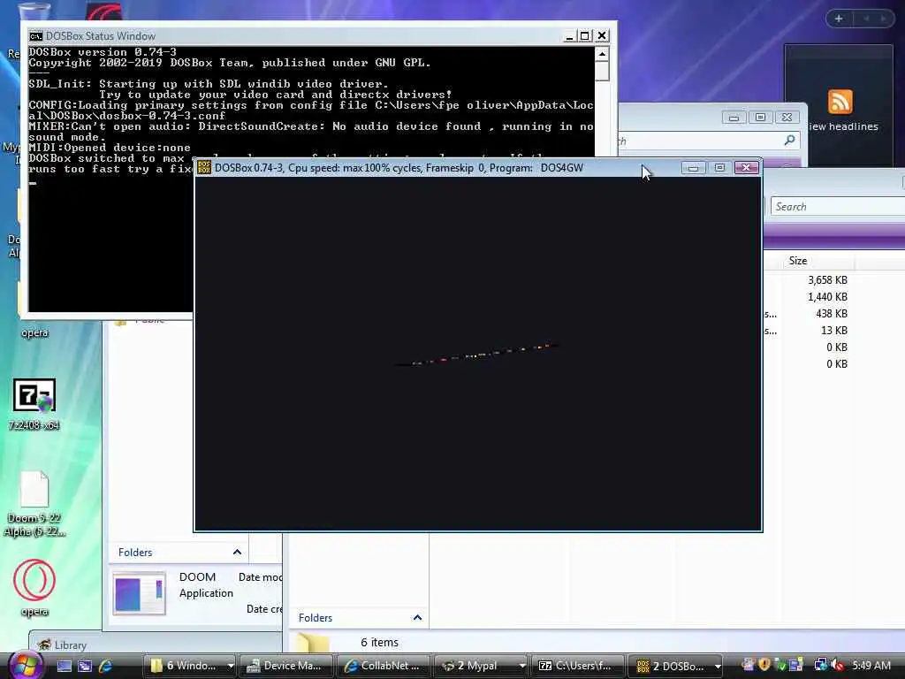Switch to Device Manager taskbar button
This screenshot has height=679, width=905.
(x=285, y=666)
